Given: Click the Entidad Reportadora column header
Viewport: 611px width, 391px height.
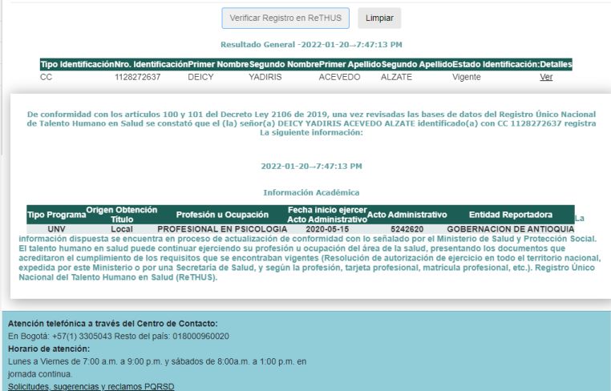Looking at the screenshot, I should pyautogui.click(x=510, y=215).
